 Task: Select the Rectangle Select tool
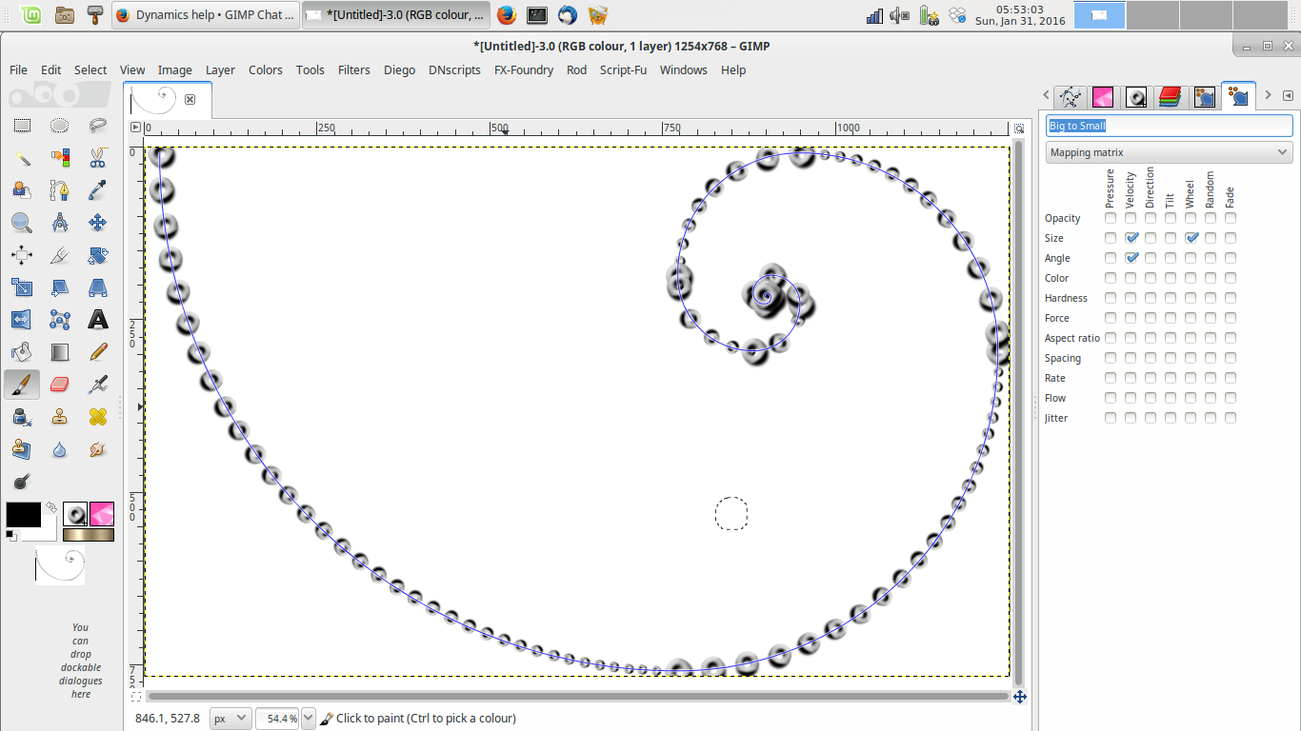point(22,126)
